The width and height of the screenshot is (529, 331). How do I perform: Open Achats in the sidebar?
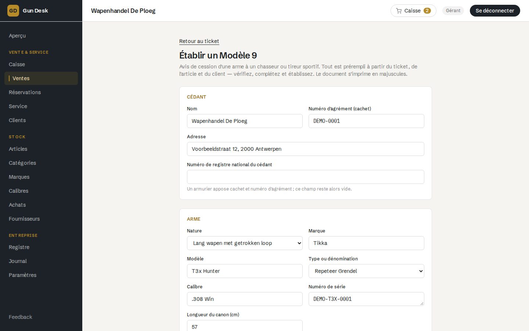pos(41,205)
